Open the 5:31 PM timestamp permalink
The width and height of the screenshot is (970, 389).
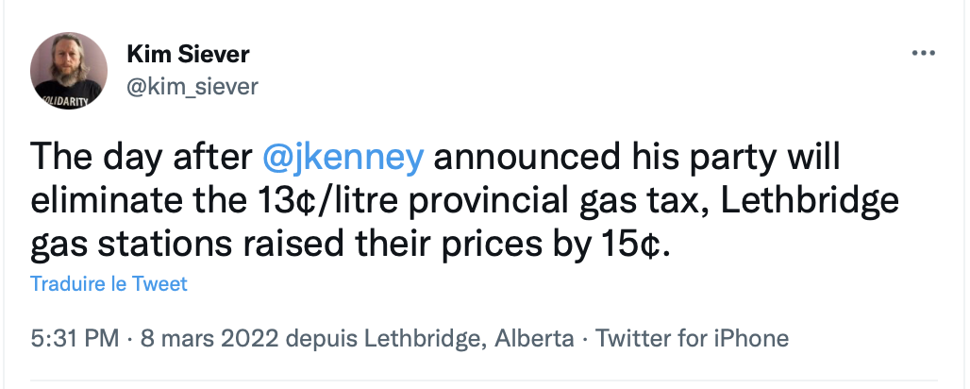coord(75,339)
